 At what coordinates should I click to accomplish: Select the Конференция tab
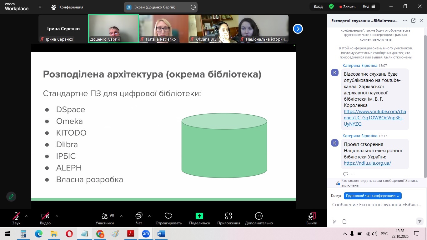68,7
